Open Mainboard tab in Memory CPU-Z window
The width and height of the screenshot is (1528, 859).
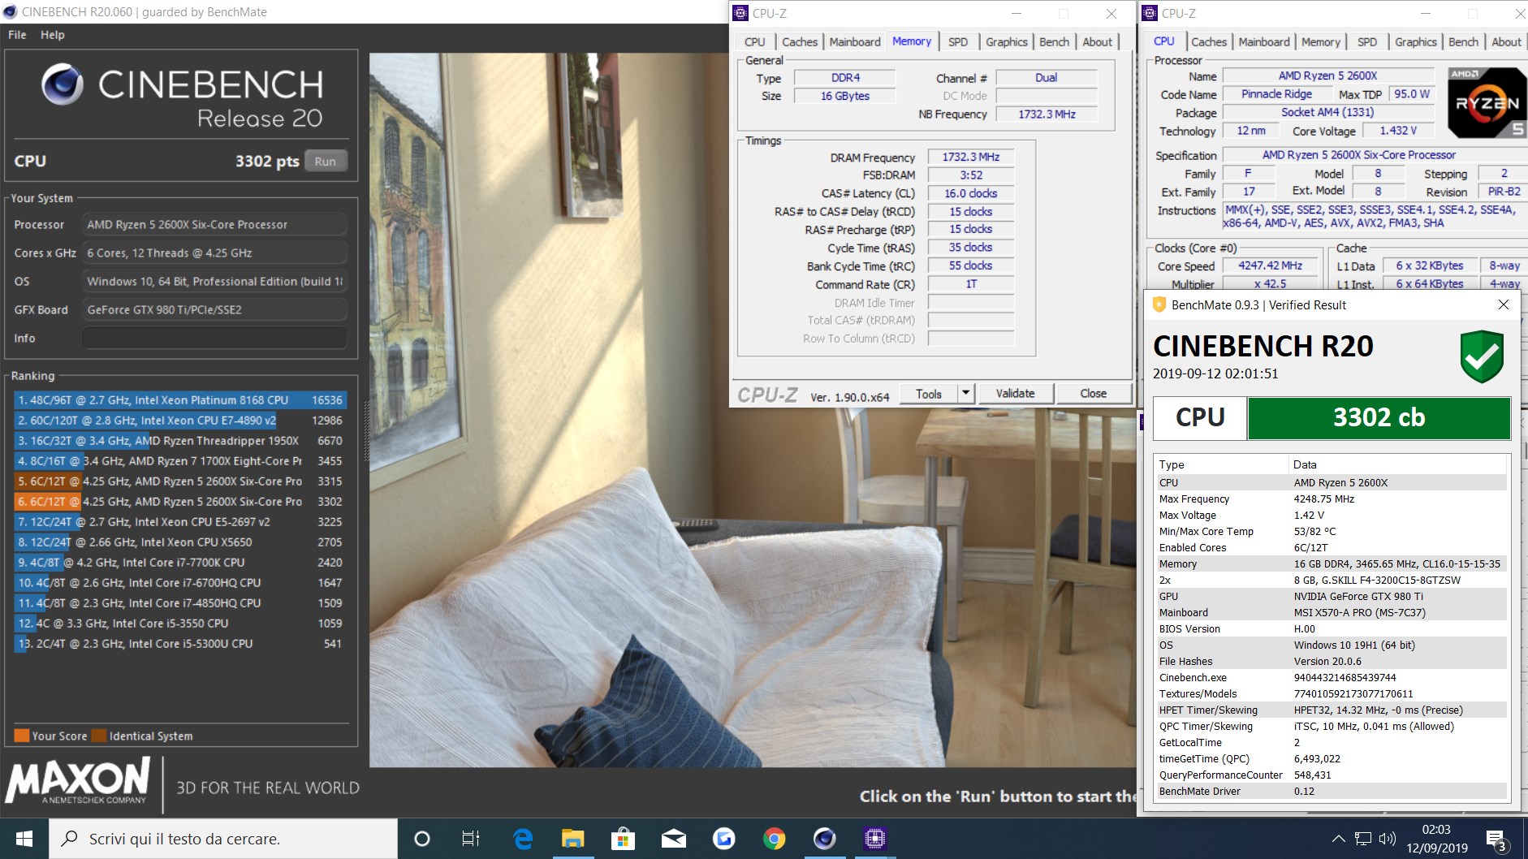tap(855, 41)
